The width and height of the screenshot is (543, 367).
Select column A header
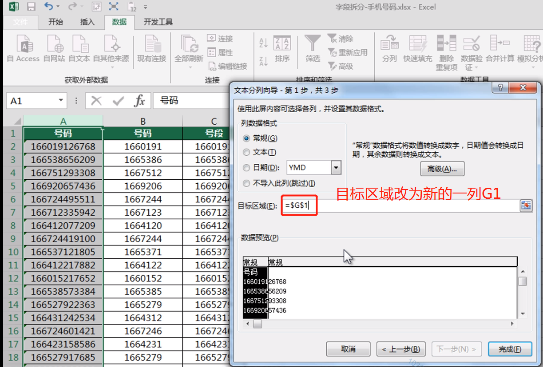[x=63, y=121]
